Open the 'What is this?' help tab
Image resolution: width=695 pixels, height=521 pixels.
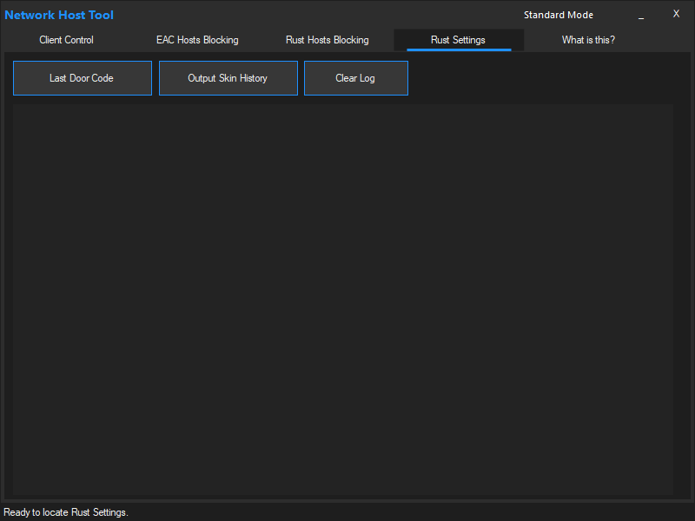click(x=588, y=40)
